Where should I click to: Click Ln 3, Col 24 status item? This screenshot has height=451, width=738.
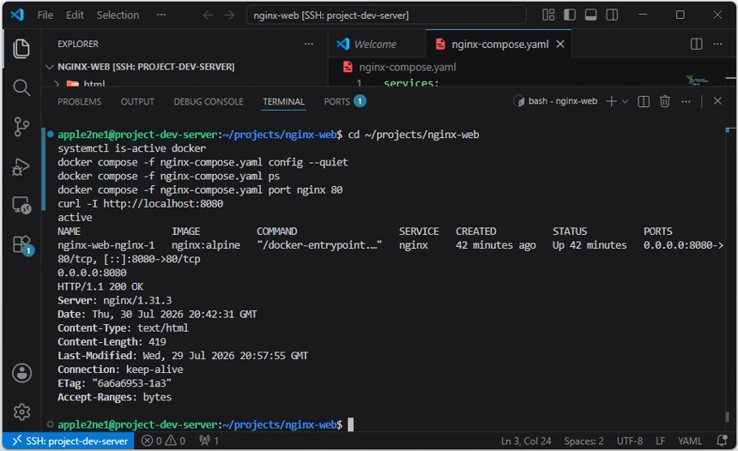tap(526, 441)
